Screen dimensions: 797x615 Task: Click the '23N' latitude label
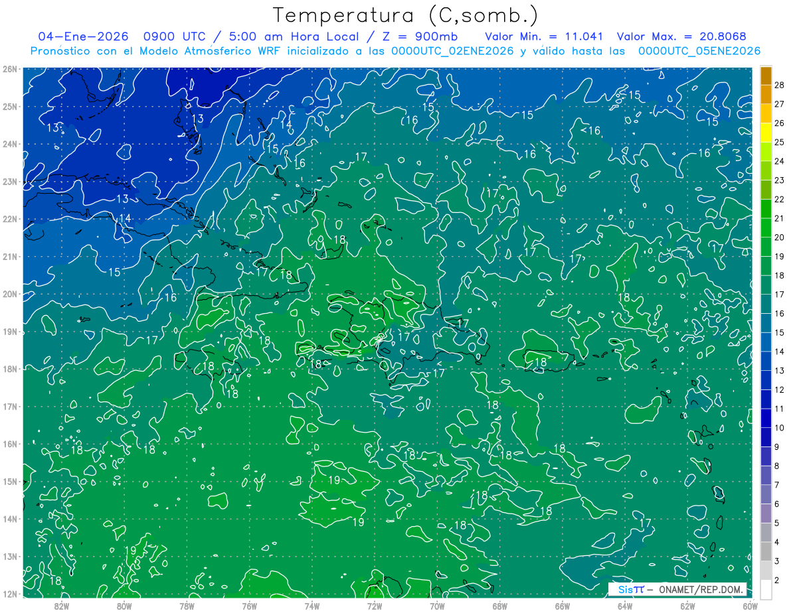pyautogui.click(x=9, y=181)
